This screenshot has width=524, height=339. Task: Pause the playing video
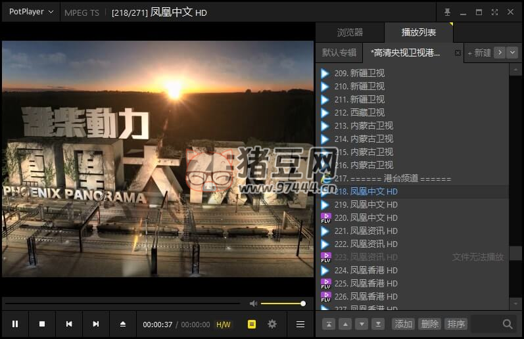15,324
